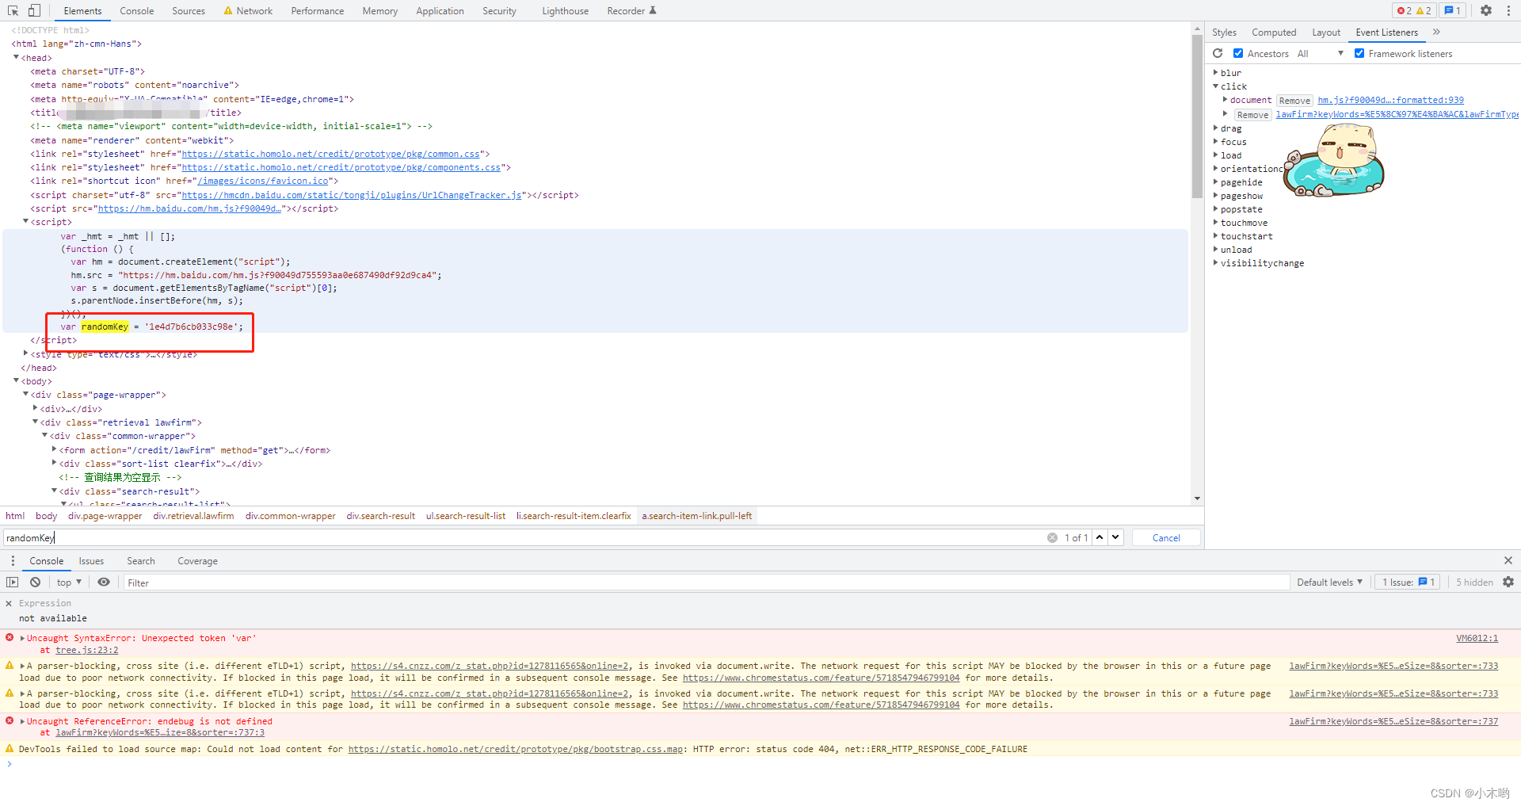Open the Performance tab

pos(318,11)
